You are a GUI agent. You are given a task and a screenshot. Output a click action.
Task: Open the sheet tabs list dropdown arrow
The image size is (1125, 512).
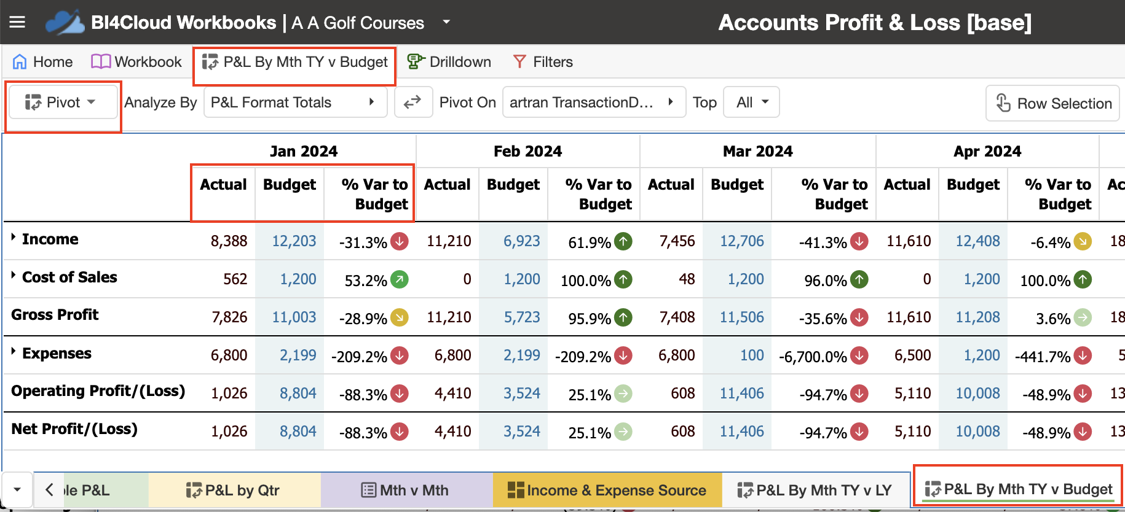tap(17, 490)
